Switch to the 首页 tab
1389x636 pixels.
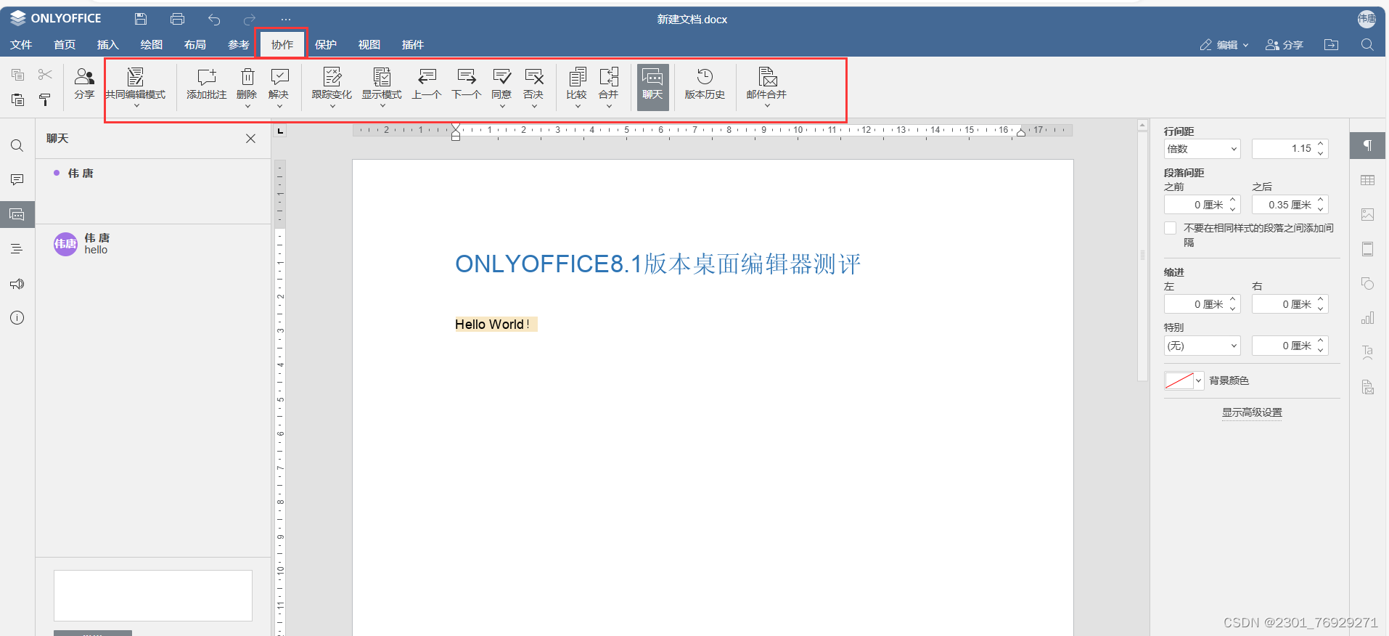65,45
